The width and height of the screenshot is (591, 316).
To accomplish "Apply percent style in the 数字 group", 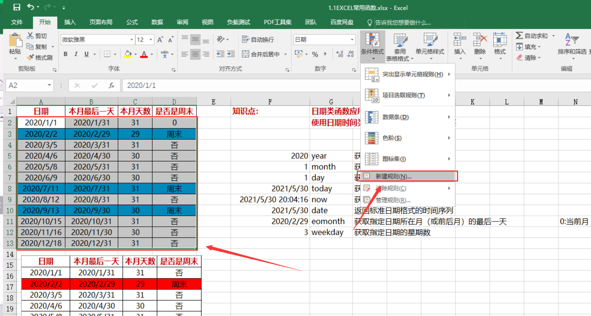I will 315,54.
